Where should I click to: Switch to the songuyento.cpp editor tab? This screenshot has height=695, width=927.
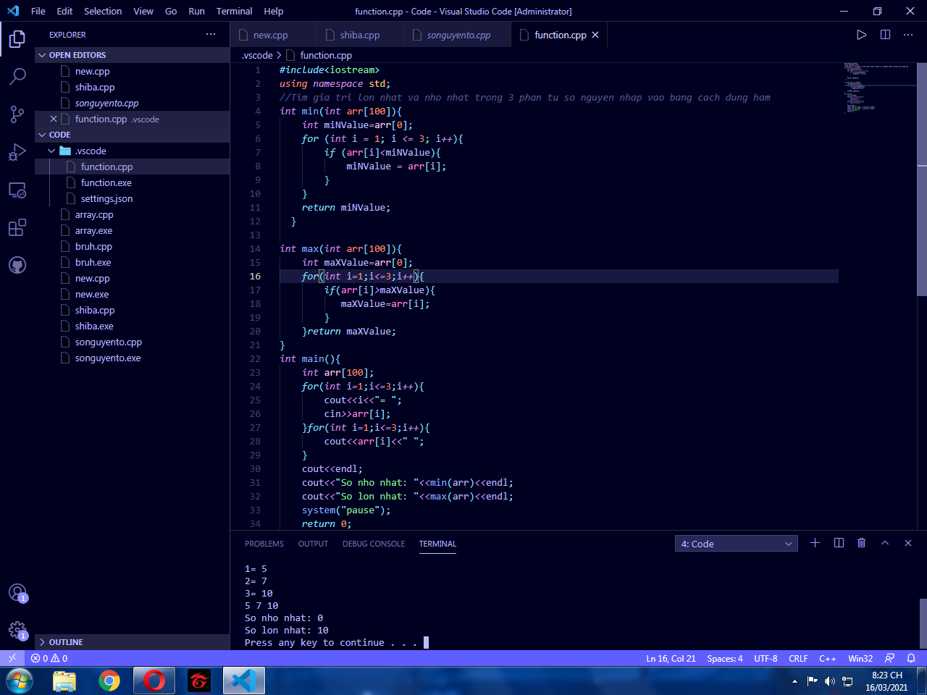click(x=458, y=35)
